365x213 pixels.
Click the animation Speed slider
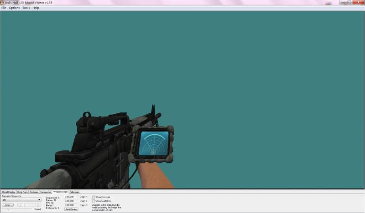tap(18, 209)
